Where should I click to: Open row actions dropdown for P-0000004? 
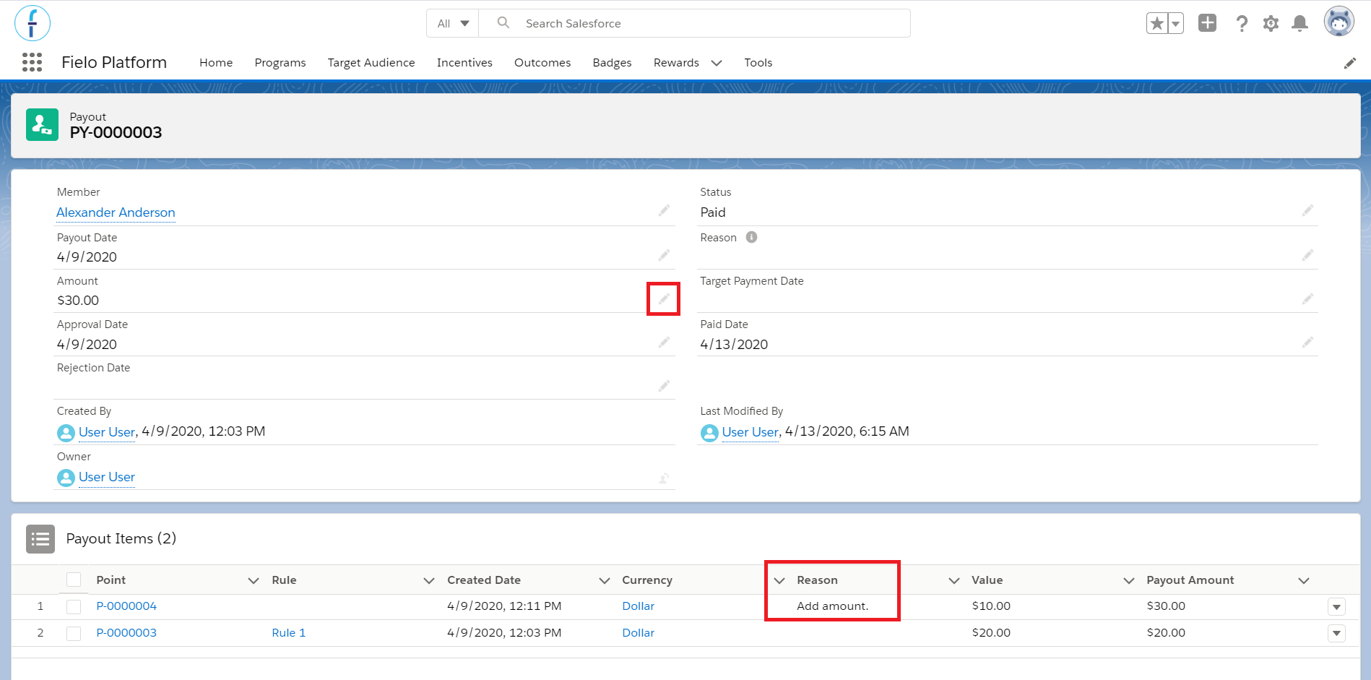pyautogui.click(x=1336, y=607)
